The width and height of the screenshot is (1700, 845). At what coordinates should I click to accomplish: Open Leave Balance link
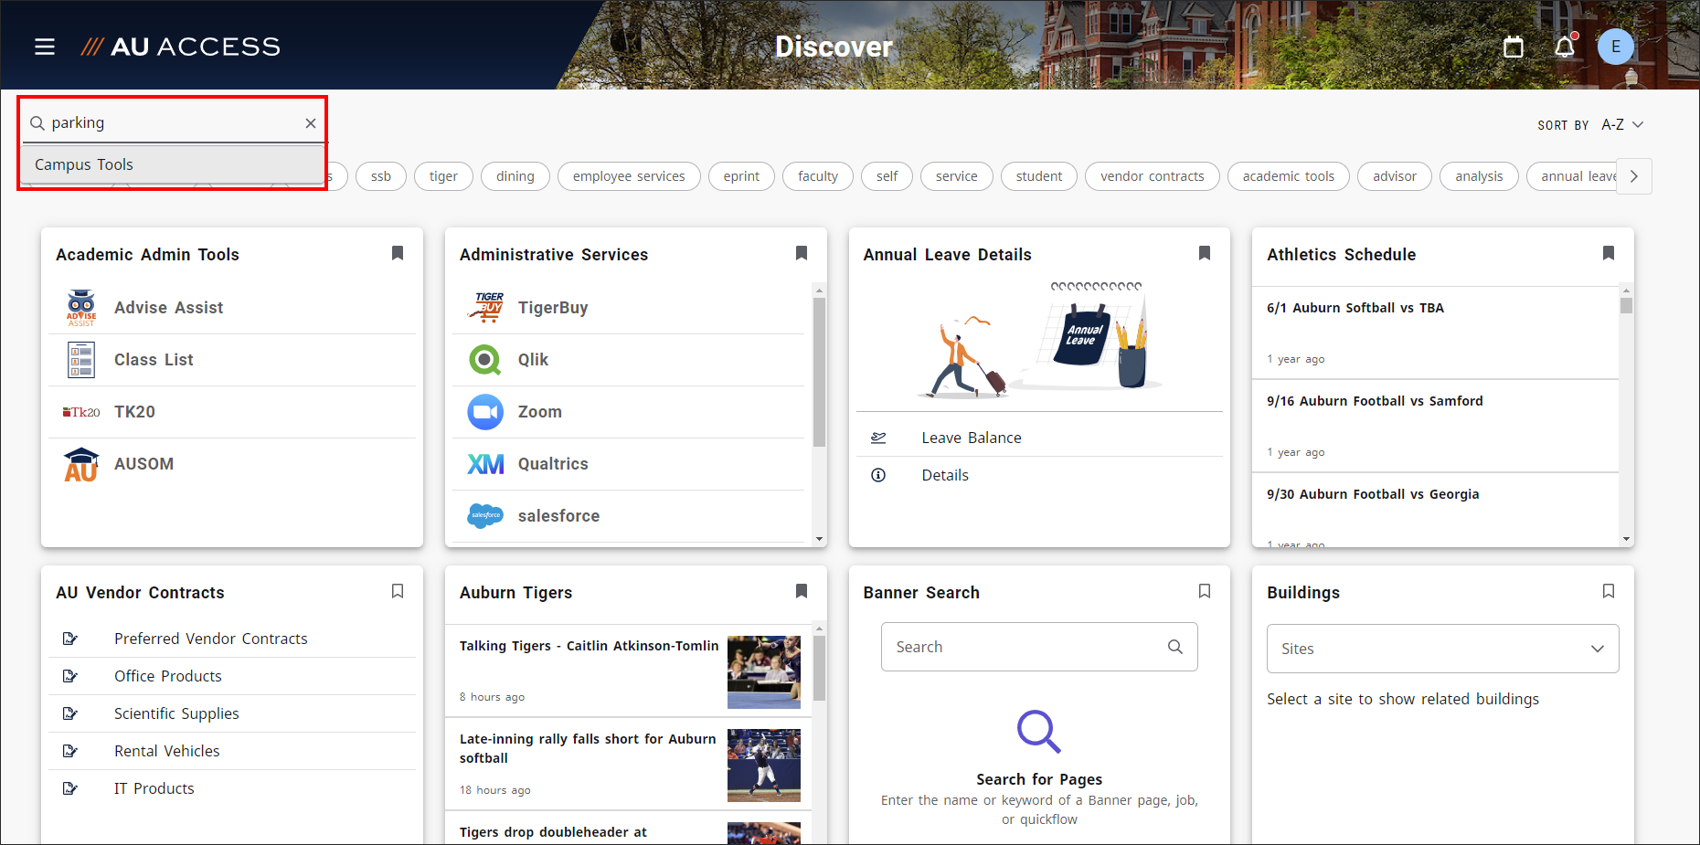pyautogui.click(x=972, y=438)
